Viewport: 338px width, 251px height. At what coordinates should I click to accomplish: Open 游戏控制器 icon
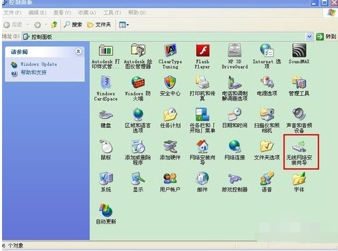pos(234,179)
